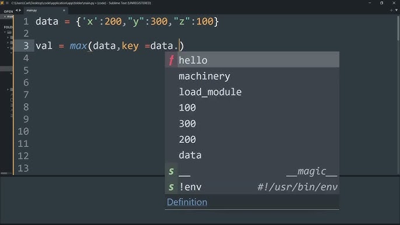Expand the first collapsed subfolder in sidebar
Screen dimensions: 400x225
point(8,37)
